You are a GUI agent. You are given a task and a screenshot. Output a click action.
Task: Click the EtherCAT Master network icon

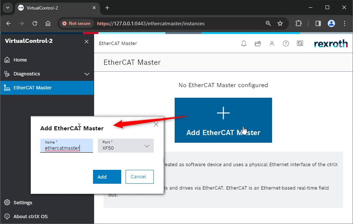[x=7, y=88]
